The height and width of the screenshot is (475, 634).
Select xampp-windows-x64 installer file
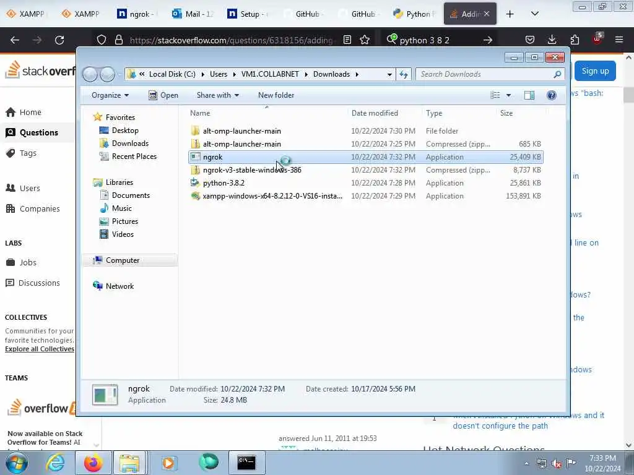click(x=366, y=195)
